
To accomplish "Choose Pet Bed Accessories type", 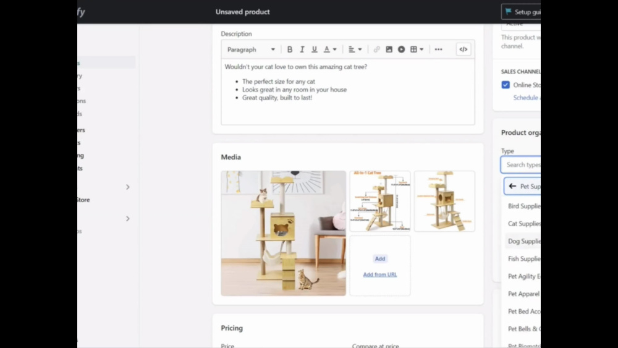I will click(523, 311).
